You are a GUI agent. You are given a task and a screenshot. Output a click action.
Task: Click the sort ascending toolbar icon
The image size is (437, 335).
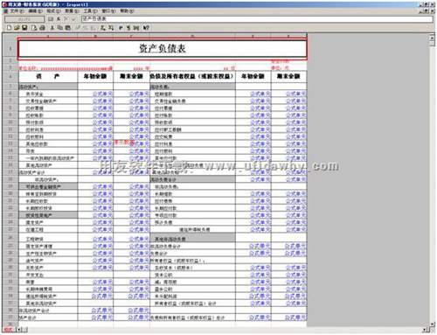[103, 28]
